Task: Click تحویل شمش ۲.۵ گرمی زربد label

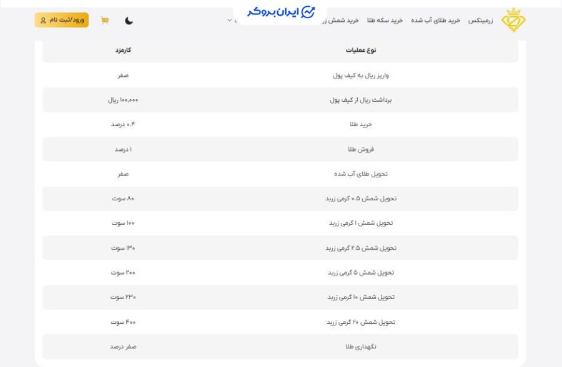Action: 361,248
